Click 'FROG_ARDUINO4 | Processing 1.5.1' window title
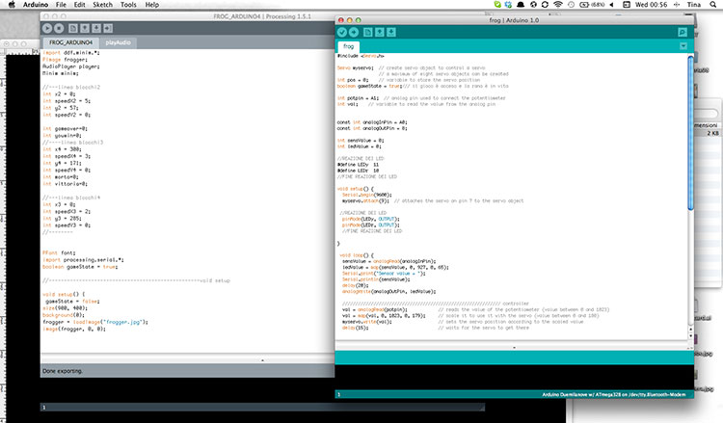 point(262,16)
